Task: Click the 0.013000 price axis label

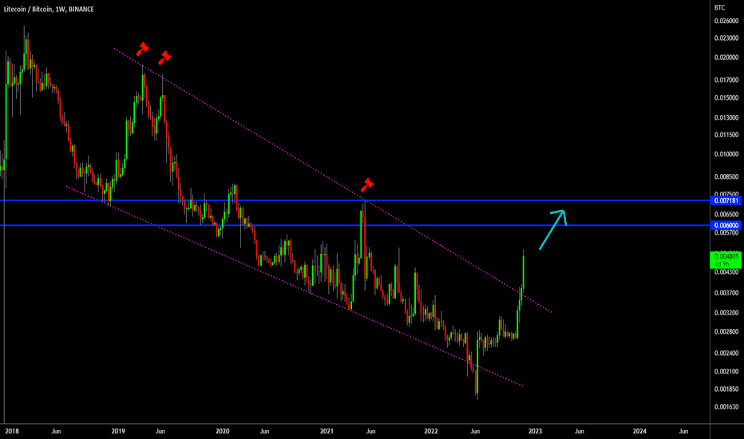Action: click(x=726, y=117)
